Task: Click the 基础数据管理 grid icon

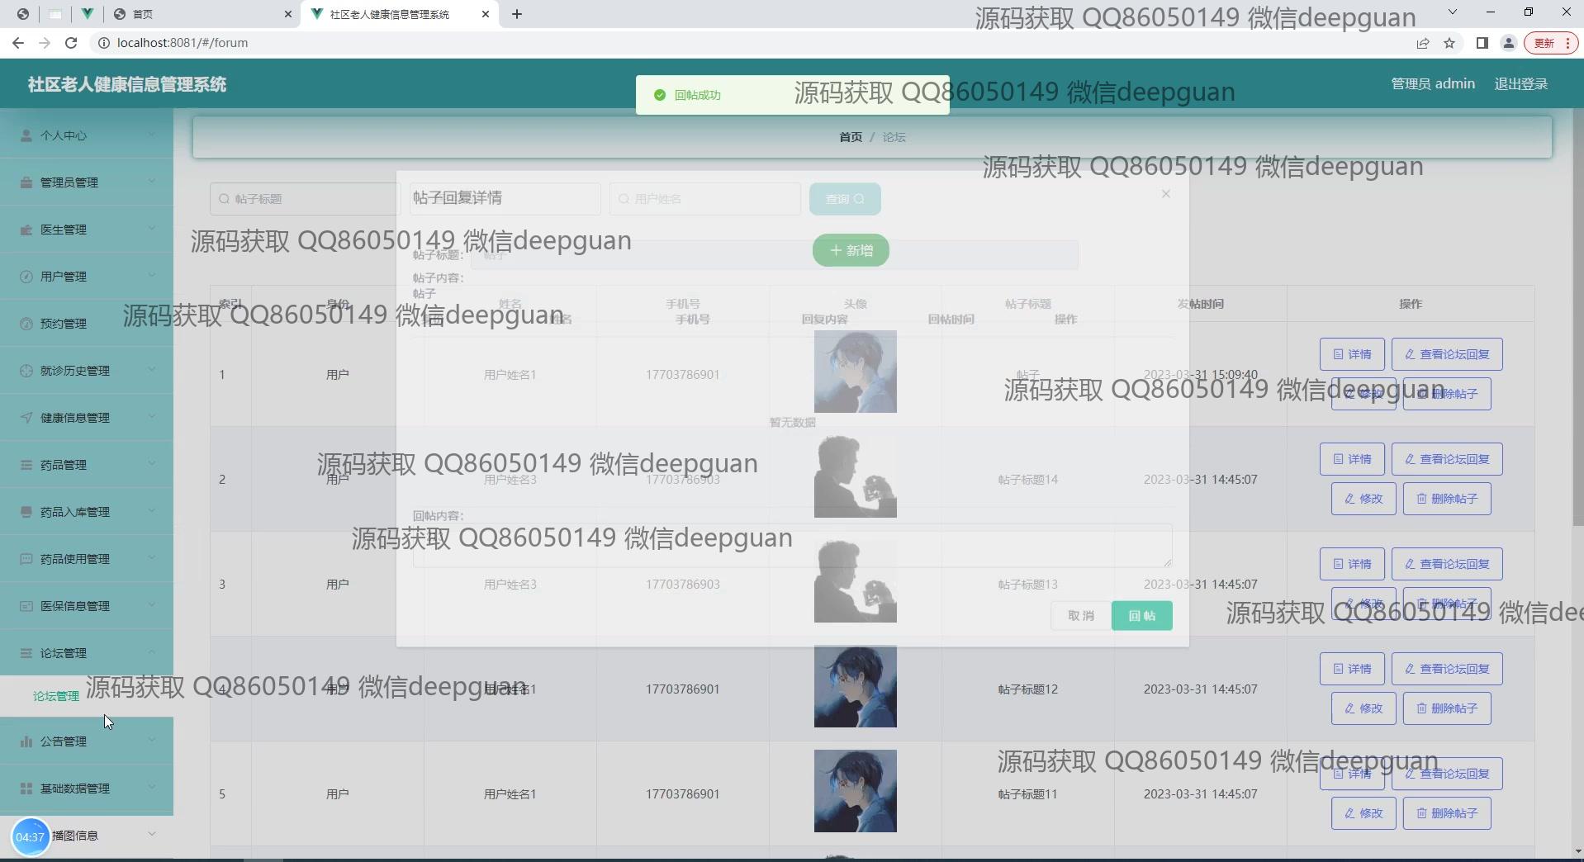Action: pos(26,789)
